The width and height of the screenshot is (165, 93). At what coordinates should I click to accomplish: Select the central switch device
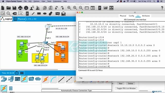coord(45,42)
